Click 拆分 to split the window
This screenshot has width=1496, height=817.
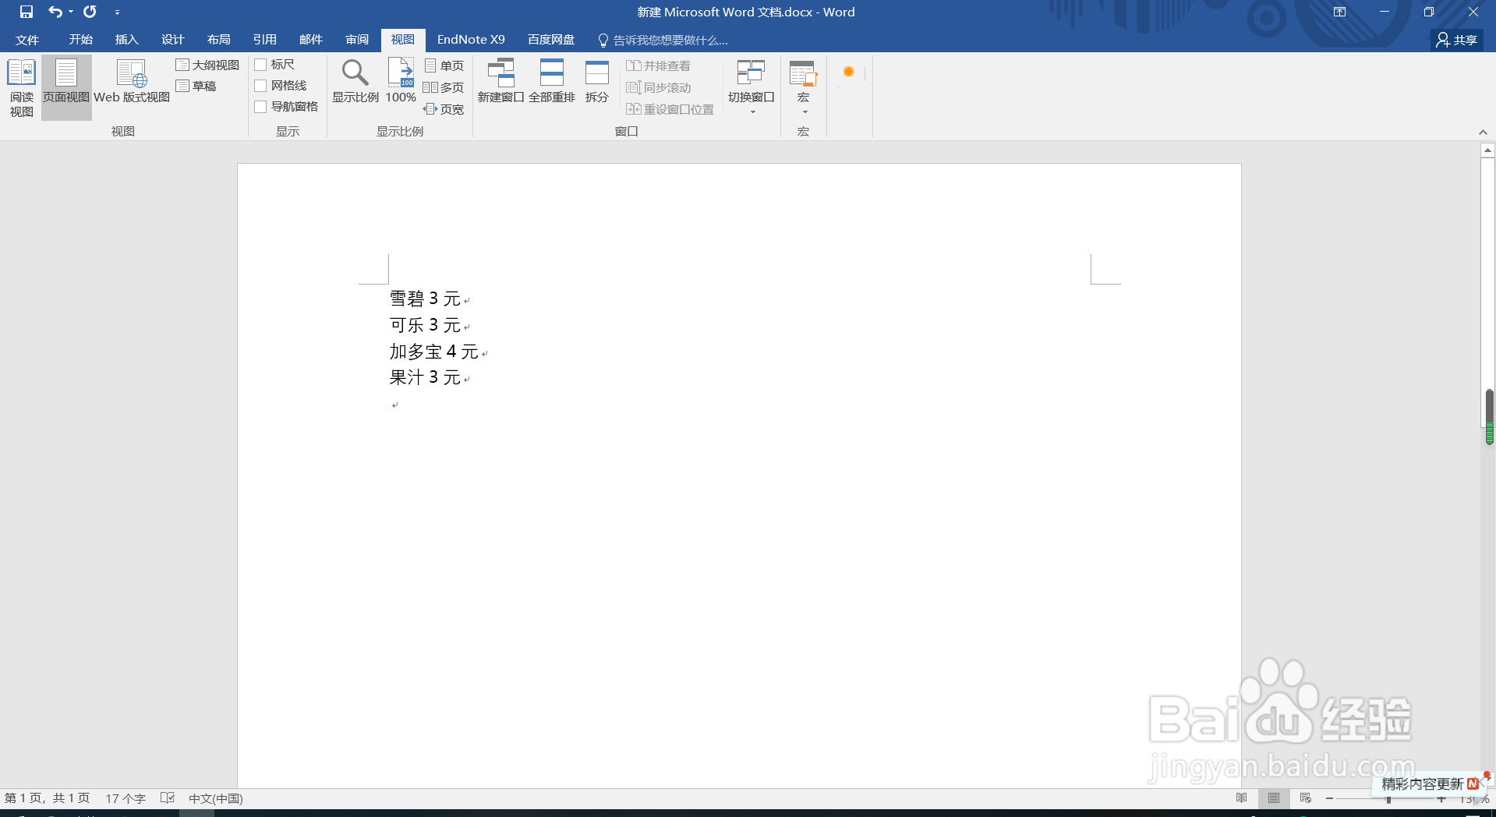596,80
